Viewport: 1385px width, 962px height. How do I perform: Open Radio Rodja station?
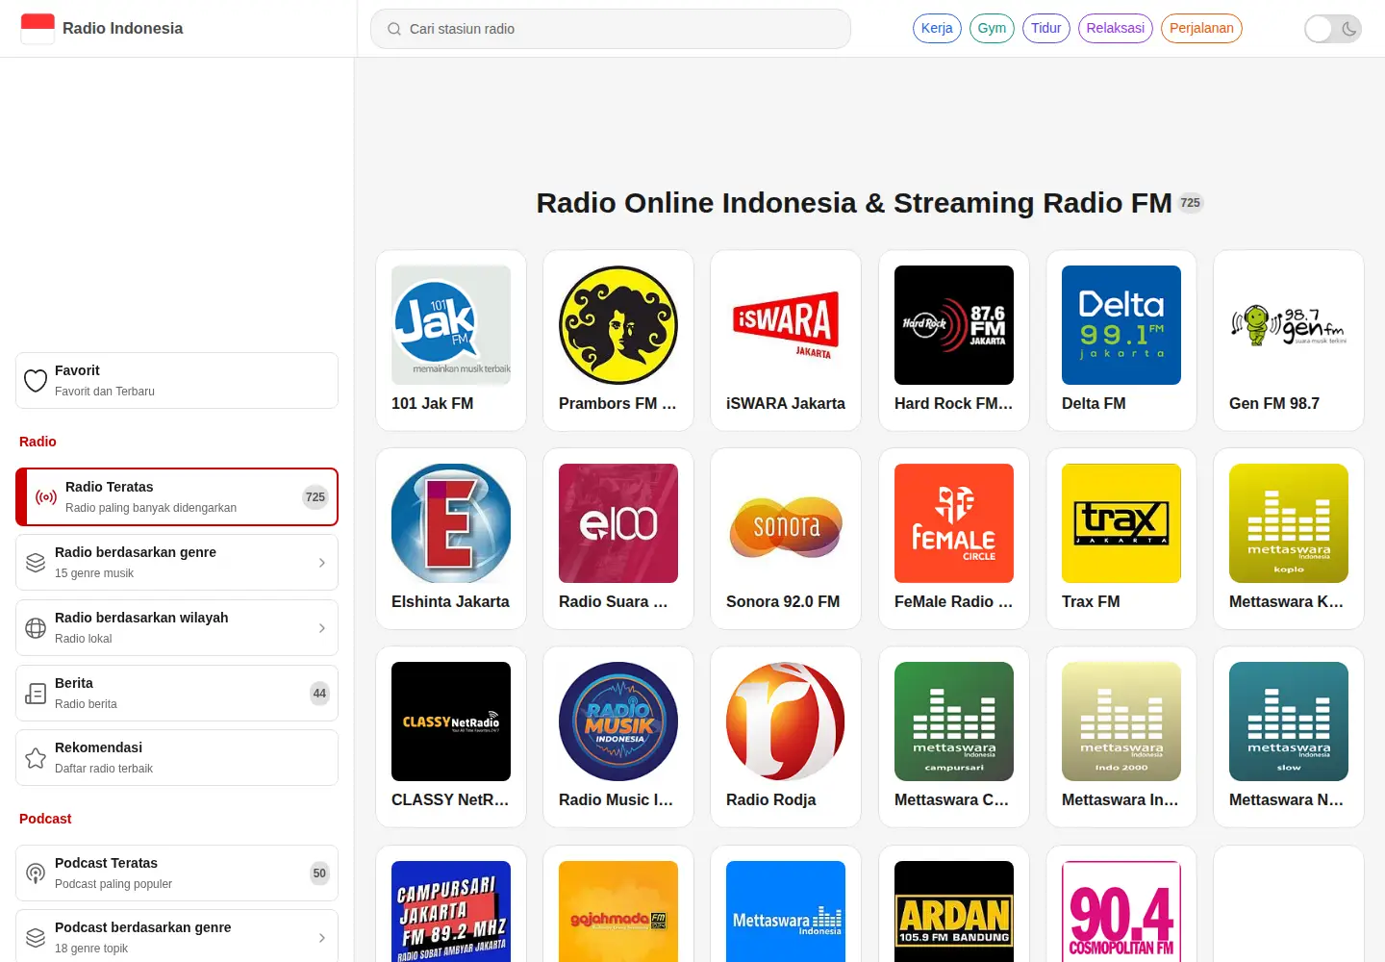point(786,737)
